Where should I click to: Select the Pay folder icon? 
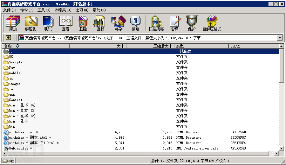point(6,68)
